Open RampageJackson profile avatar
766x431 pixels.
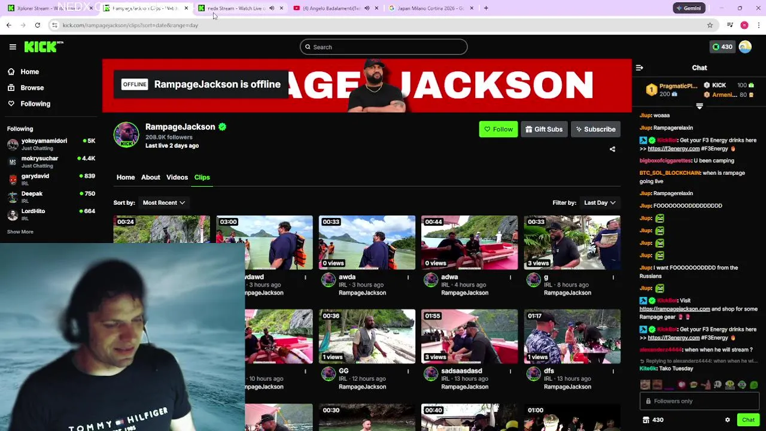tap(126, 135)
